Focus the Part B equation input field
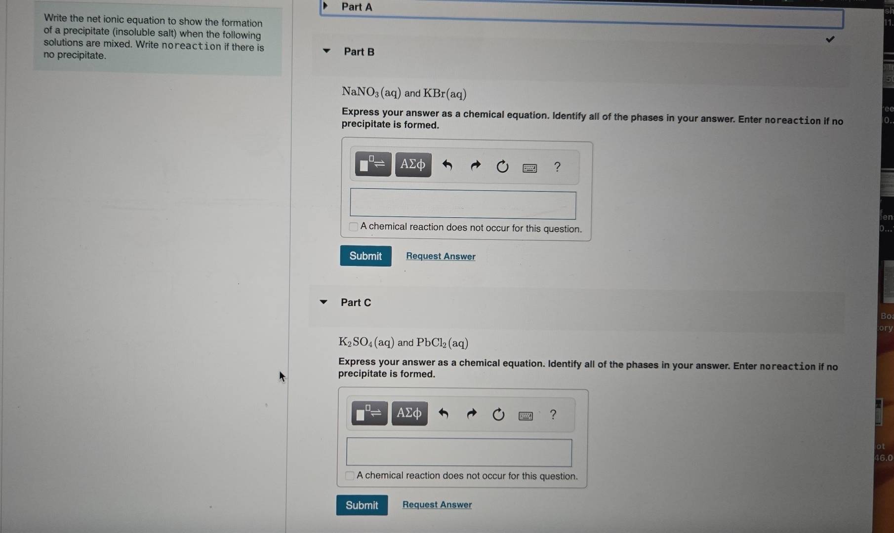 [x=463, y=204]
